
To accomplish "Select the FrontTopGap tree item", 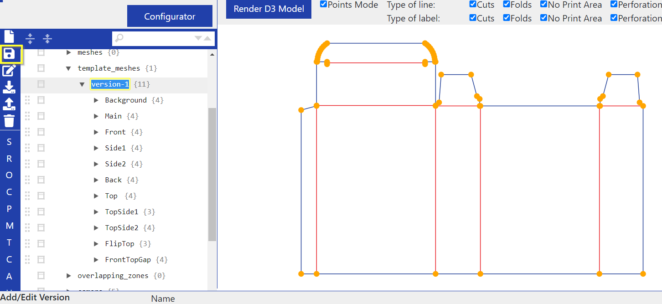I will (x=128, y=260).
